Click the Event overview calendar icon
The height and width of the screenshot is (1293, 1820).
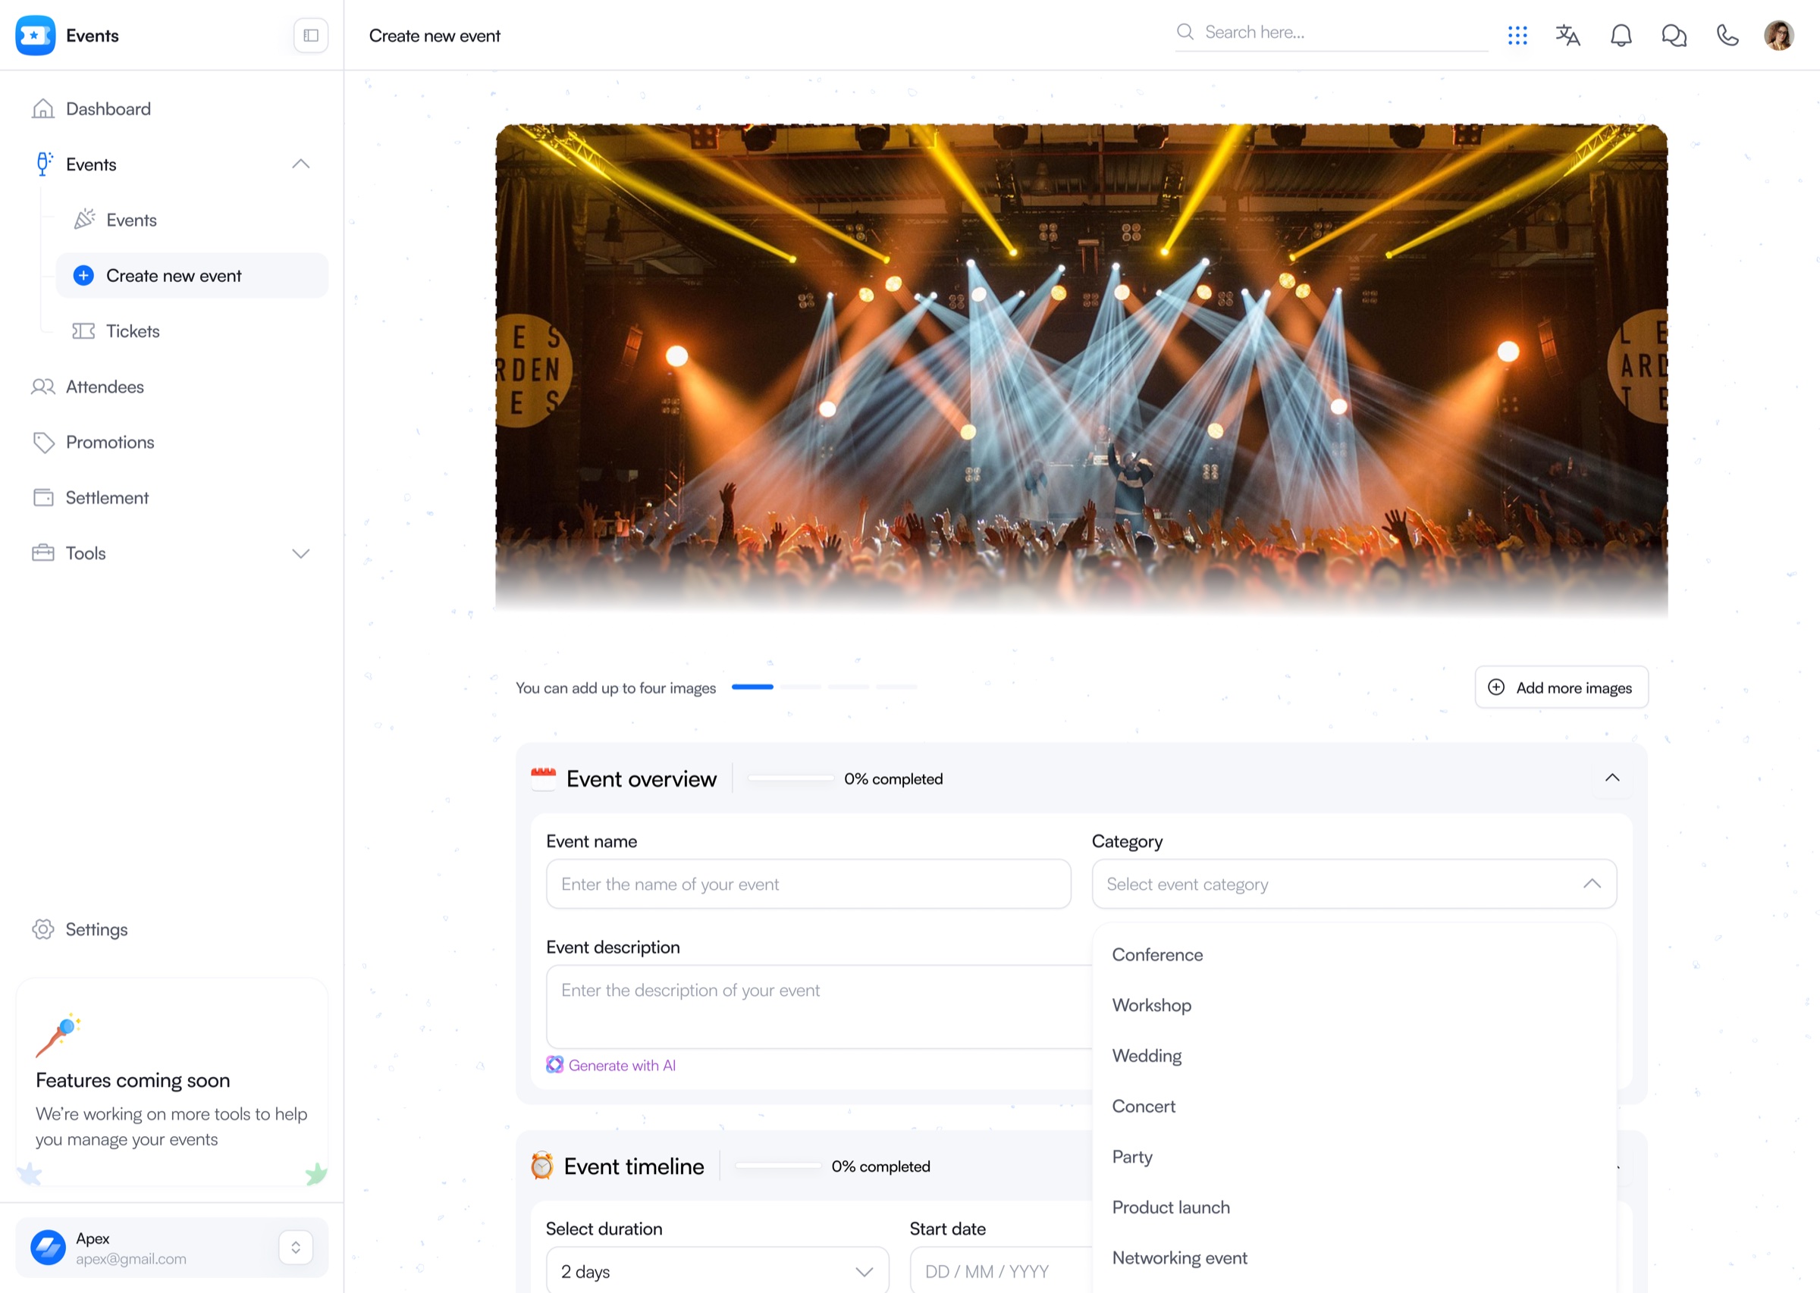point(543,778)
